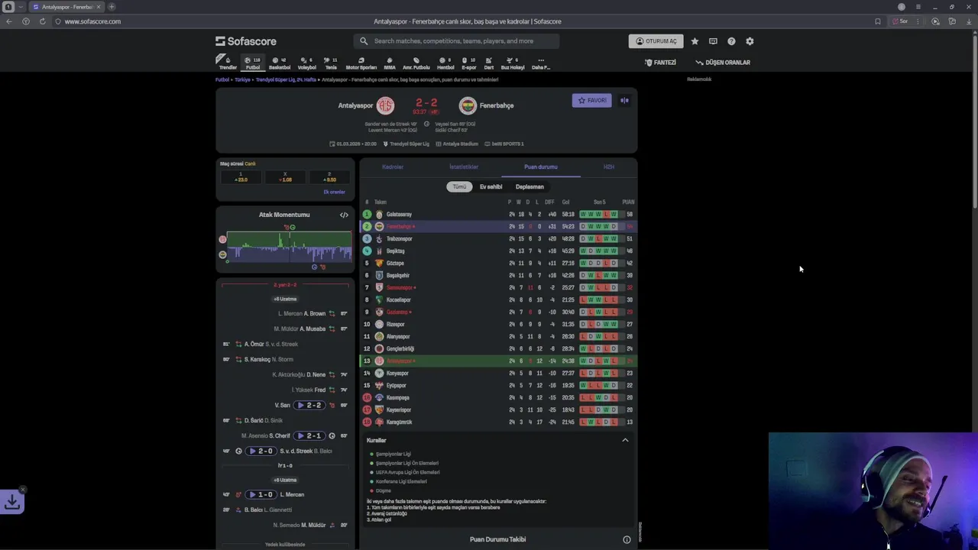Open Galatasaray row in standings
Image resolution: width=978 pixels, height=550 pixels.
point(498,214)
